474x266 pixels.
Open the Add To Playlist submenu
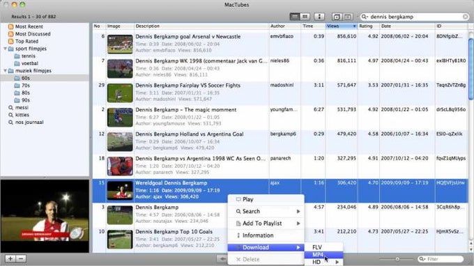266,224
